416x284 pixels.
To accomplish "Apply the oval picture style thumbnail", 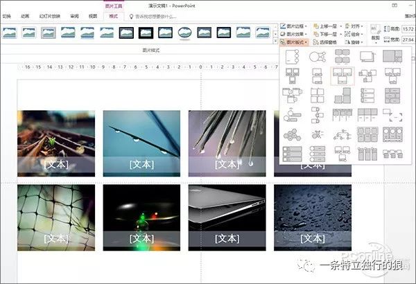I will pos(184,33).
